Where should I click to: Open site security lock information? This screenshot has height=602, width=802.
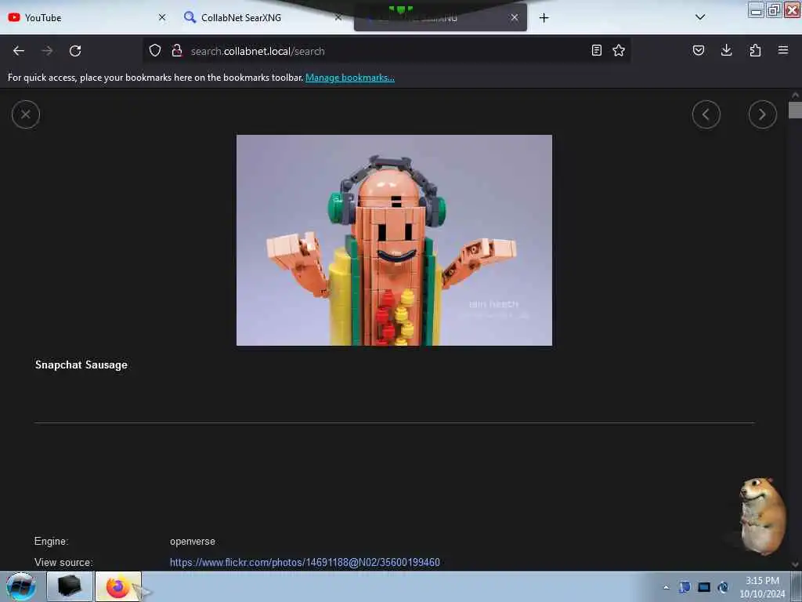pos(177,50)
